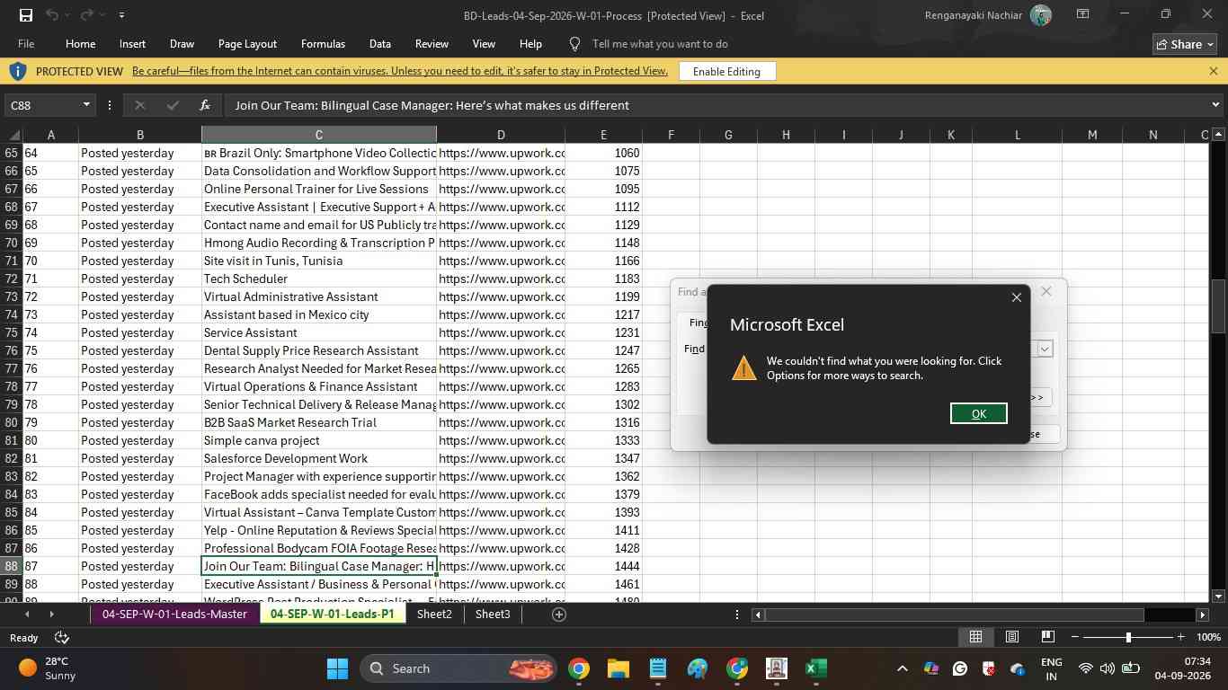Click the Normal view icon in status bar

[x=975, y=637]
